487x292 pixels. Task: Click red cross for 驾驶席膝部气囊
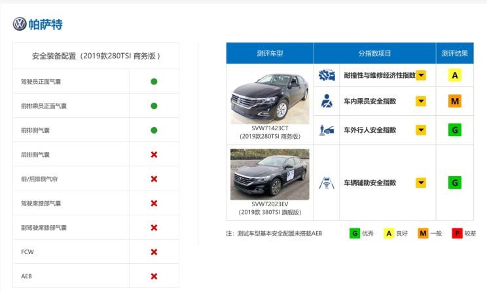pyautogui.click(x=154, y=203)
